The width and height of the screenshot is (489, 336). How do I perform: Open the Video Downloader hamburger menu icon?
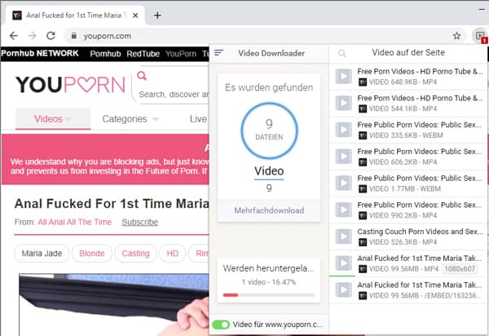click(219, 53)
